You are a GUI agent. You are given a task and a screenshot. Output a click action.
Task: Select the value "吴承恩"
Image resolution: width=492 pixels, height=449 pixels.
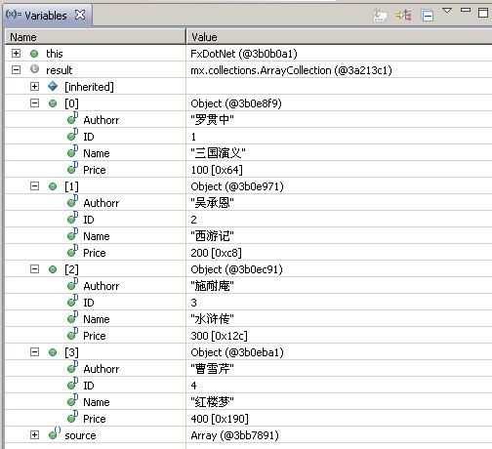coord(212,203)
